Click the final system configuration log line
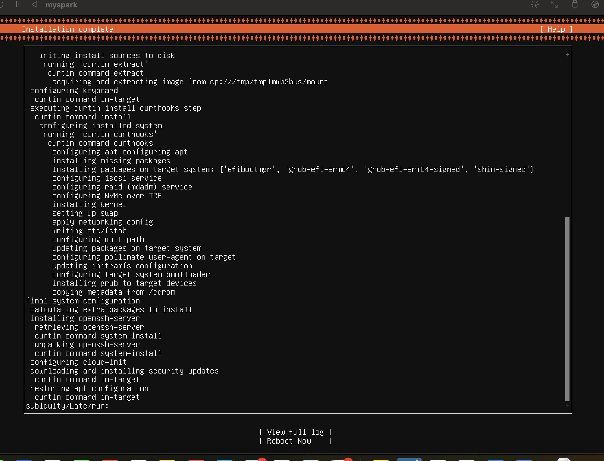 pyautogui.click(x=83, y=301)
